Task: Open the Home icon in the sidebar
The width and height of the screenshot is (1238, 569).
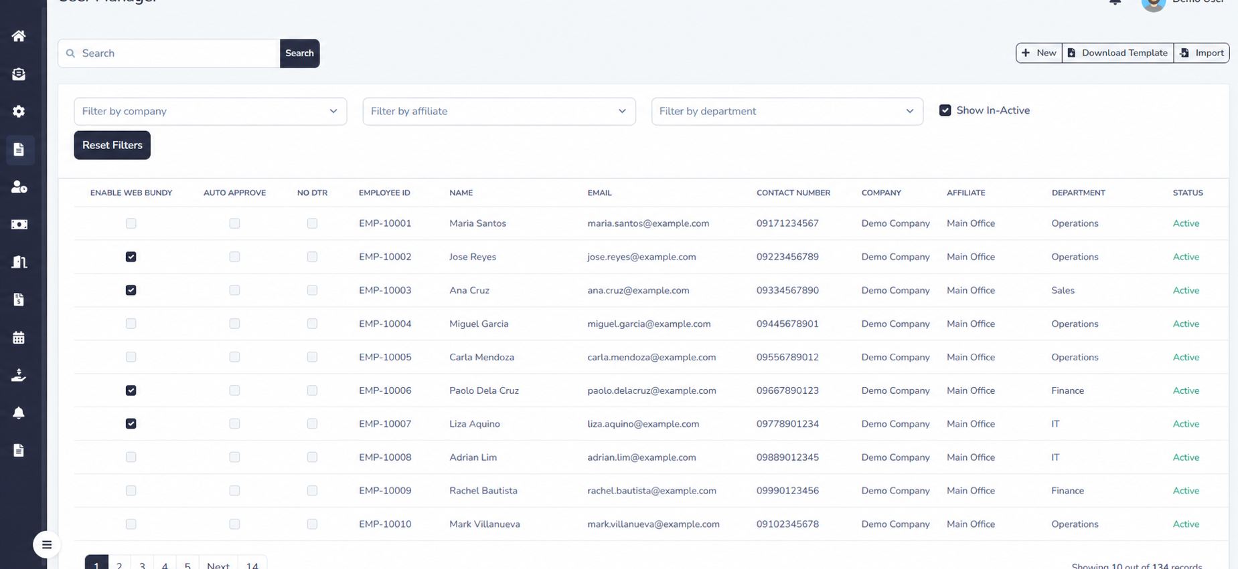Action: (x=19, y=36)
